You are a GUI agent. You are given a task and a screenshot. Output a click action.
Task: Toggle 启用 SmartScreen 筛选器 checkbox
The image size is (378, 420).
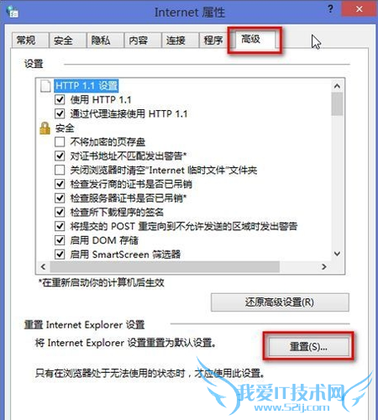tap(60, 255)
